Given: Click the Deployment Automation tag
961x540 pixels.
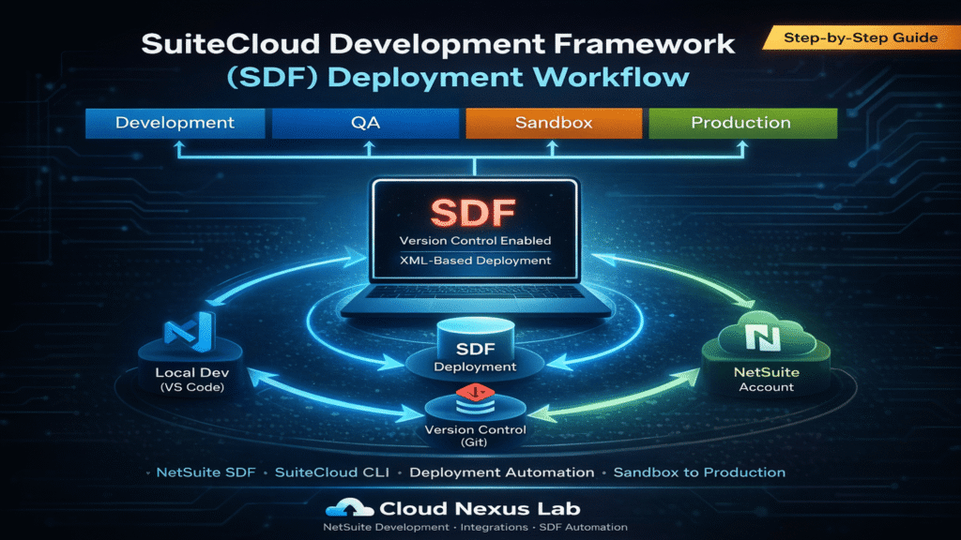Looking at the screenshot, I should [x=501, y=472].
